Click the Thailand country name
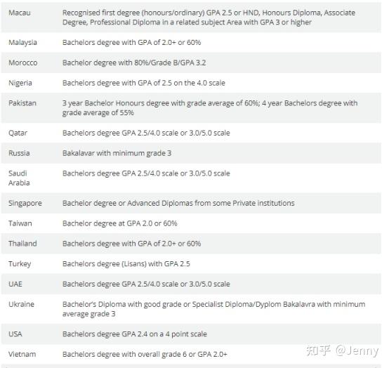 22,244
